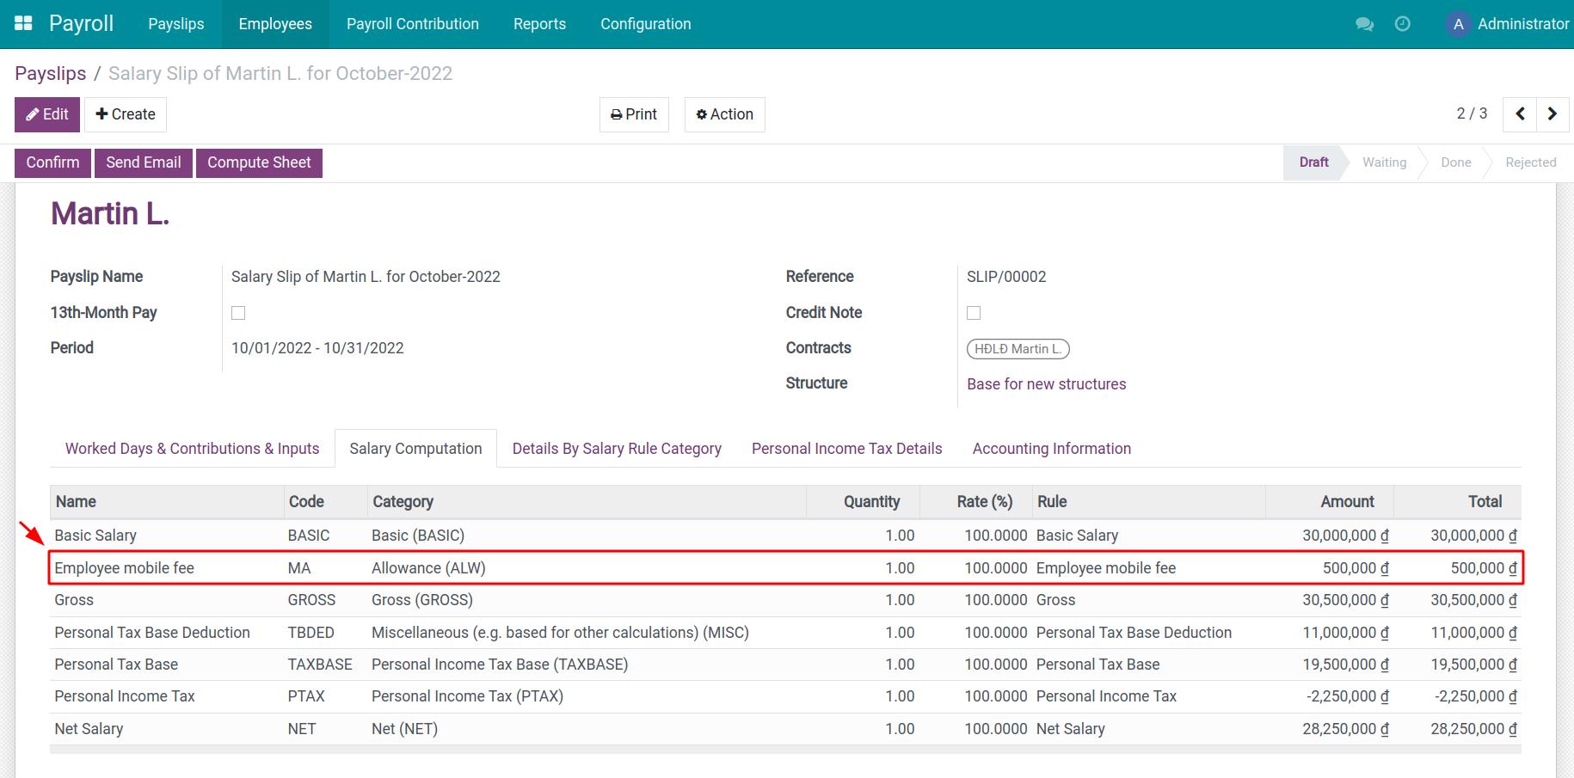Viewport: 1574px width, 778px height.
Task: Open the activities clock icon
Action: point(1403,25)
